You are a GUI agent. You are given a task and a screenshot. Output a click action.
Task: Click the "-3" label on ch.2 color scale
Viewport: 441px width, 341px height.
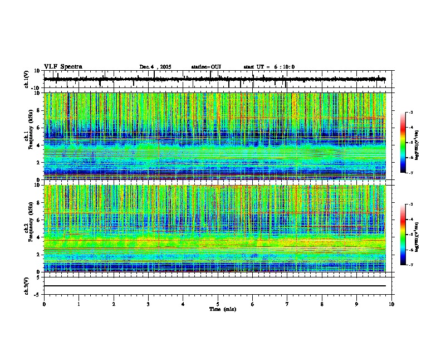pyautogui.click(x=410, y=204)
